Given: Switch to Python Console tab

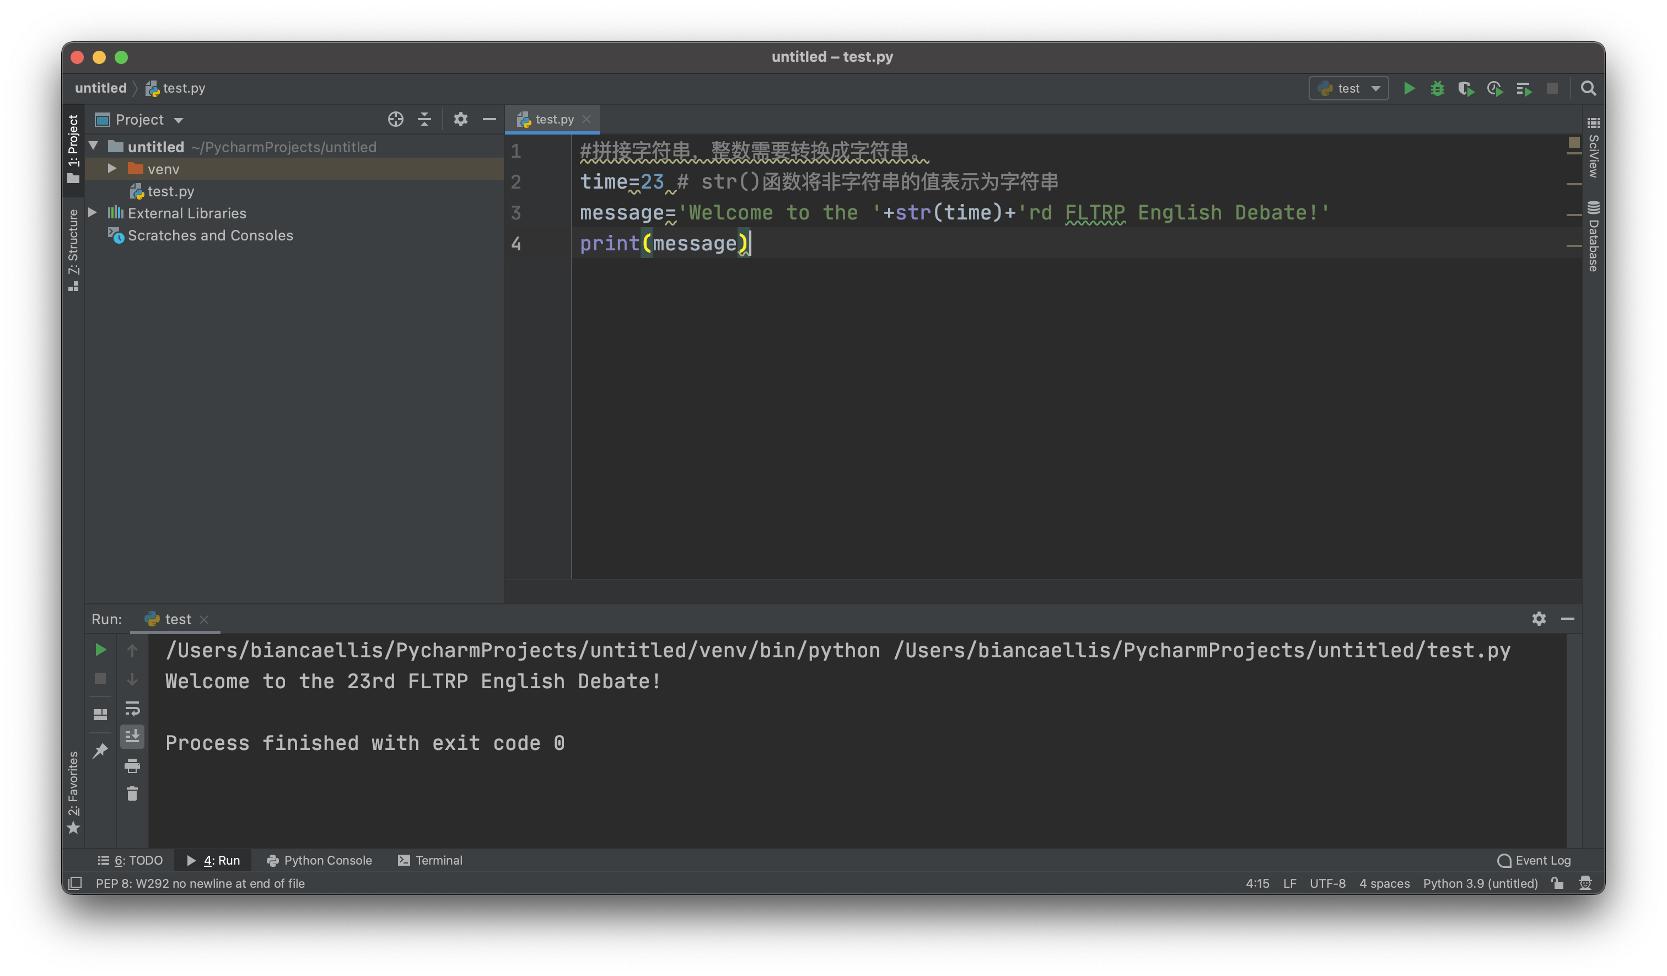Looking at the screenshot, I should click(x=320, y=860).
